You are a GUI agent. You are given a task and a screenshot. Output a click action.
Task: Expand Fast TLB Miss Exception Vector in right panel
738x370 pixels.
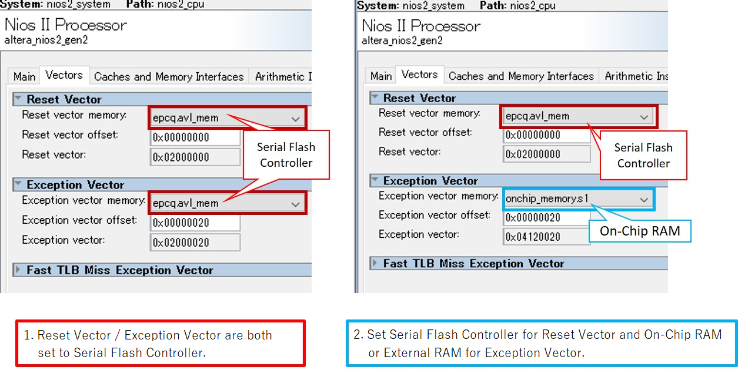pyautogui.click(x=375, y=263)
